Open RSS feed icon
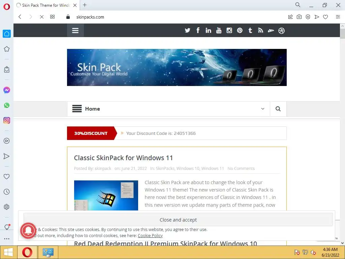This screenshot has width=345, height=259. [x=260, y=30]
